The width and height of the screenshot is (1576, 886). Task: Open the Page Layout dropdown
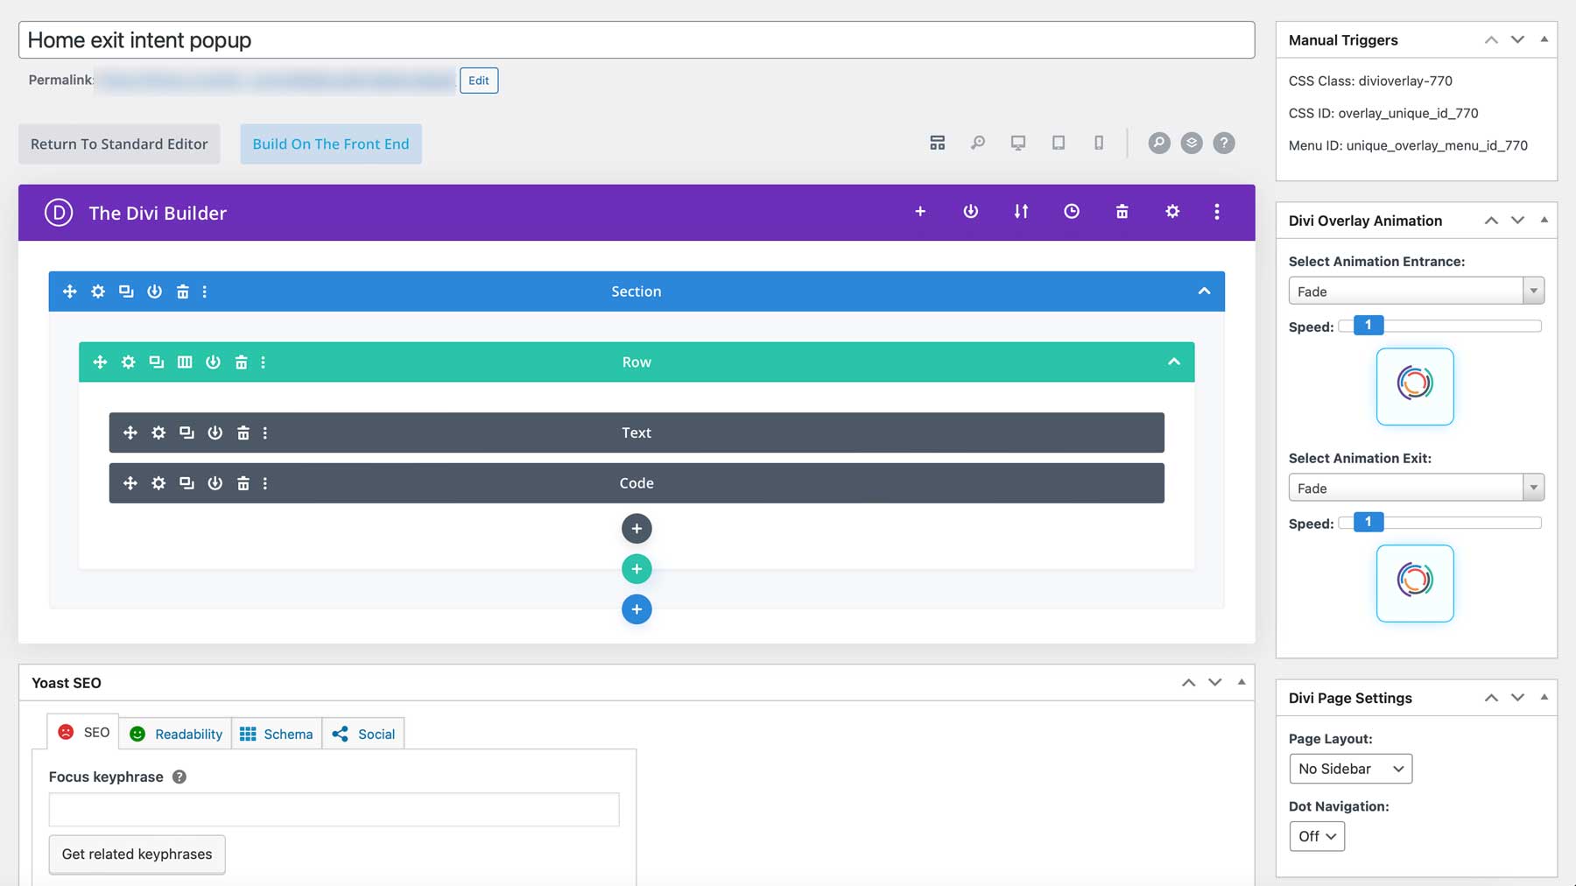tap(1349, 769)
